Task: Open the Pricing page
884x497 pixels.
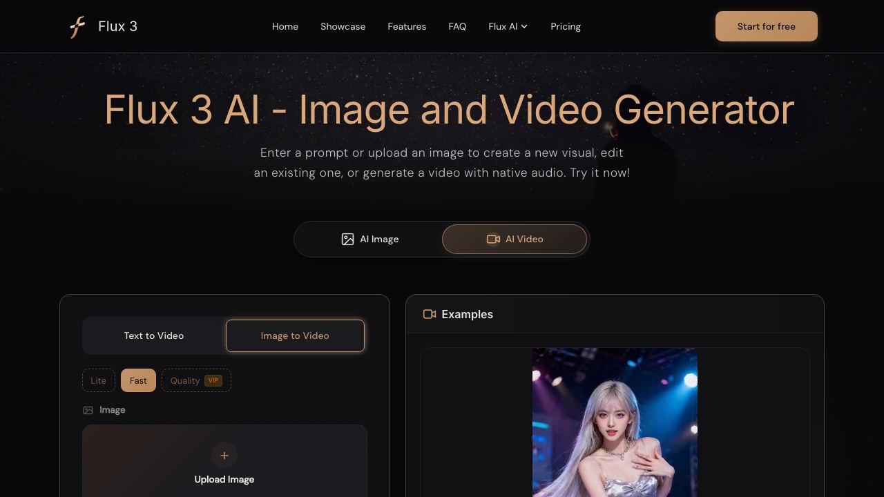Action: pos(566,26)
